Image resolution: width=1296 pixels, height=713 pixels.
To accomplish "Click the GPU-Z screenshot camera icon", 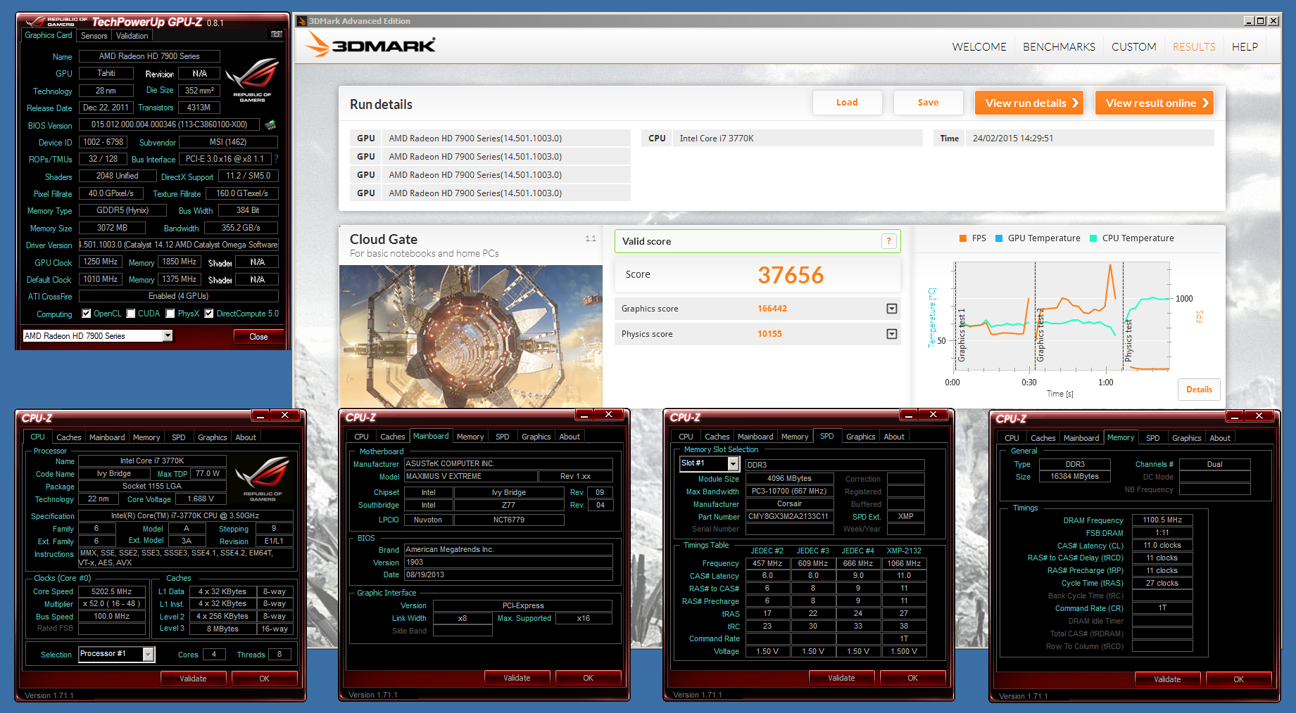I will [x=277, y=34].
